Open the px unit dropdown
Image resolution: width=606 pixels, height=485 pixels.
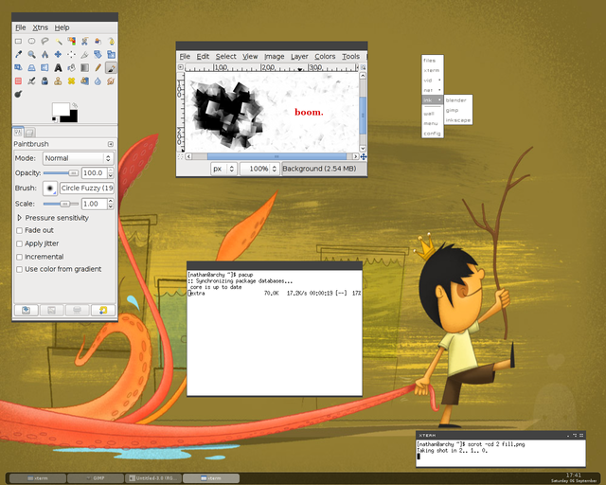pyautogui.click(x=223, y=169)
